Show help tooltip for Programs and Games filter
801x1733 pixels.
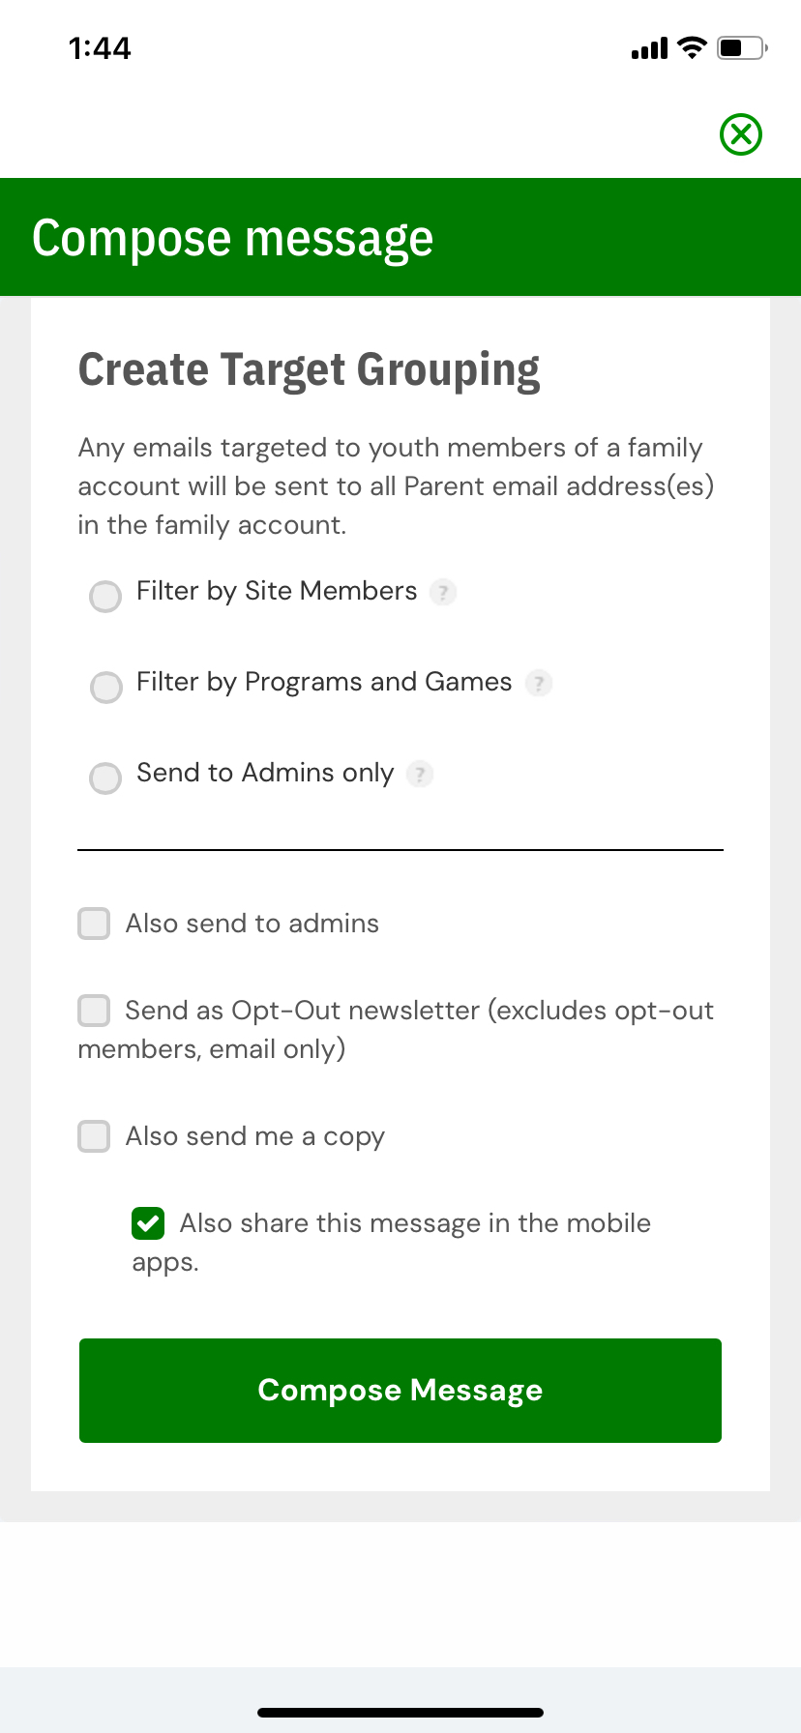click(x=538, y=684)
